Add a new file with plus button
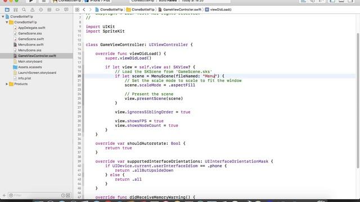The image size is (360, 202). tap(4, 195)
